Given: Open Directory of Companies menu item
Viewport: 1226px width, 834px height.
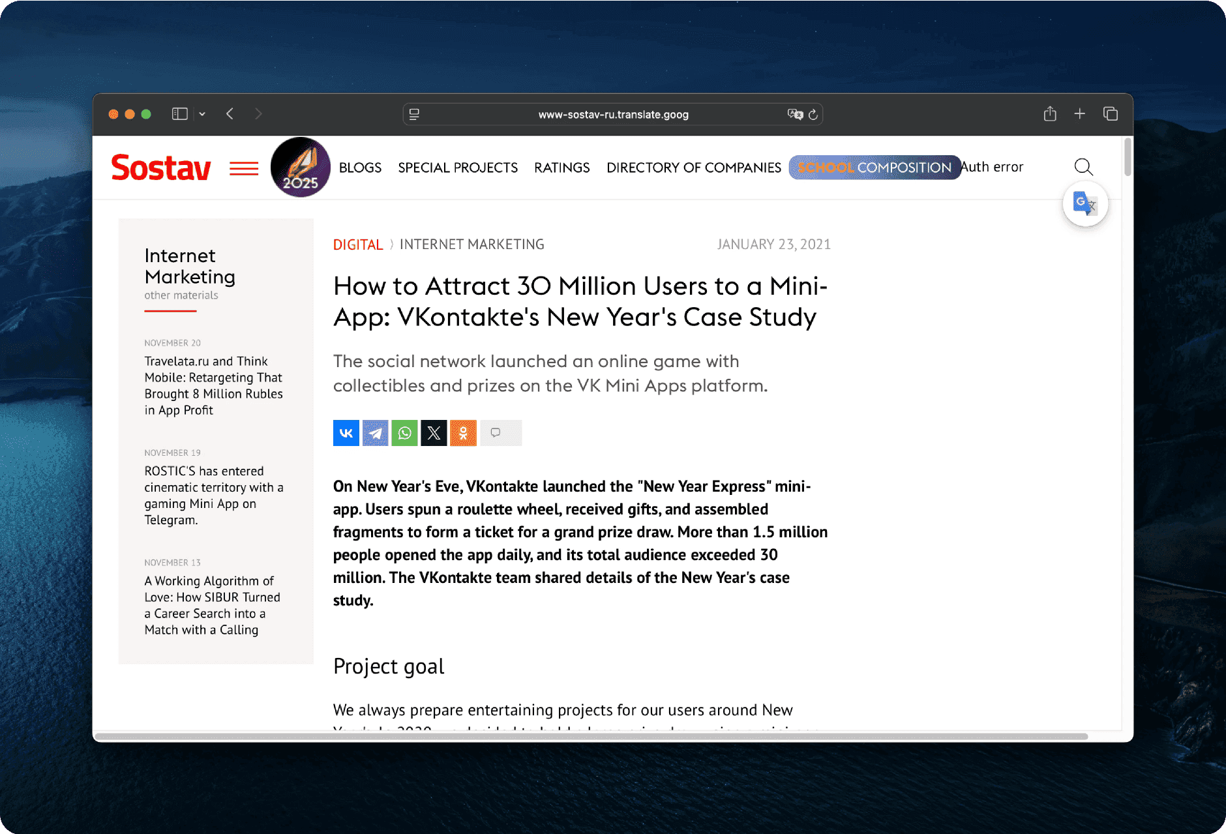Looking at the screenshot, I should tap(694, 168).
